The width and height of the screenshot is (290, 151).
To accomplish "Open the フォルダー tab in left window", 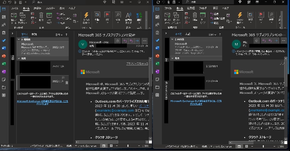I will [50, 8].
